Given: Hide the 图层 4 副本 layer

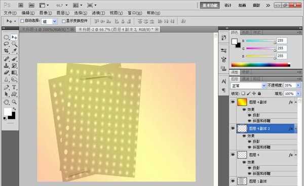Looking at the screenshot, I should (x=233, y=102).
